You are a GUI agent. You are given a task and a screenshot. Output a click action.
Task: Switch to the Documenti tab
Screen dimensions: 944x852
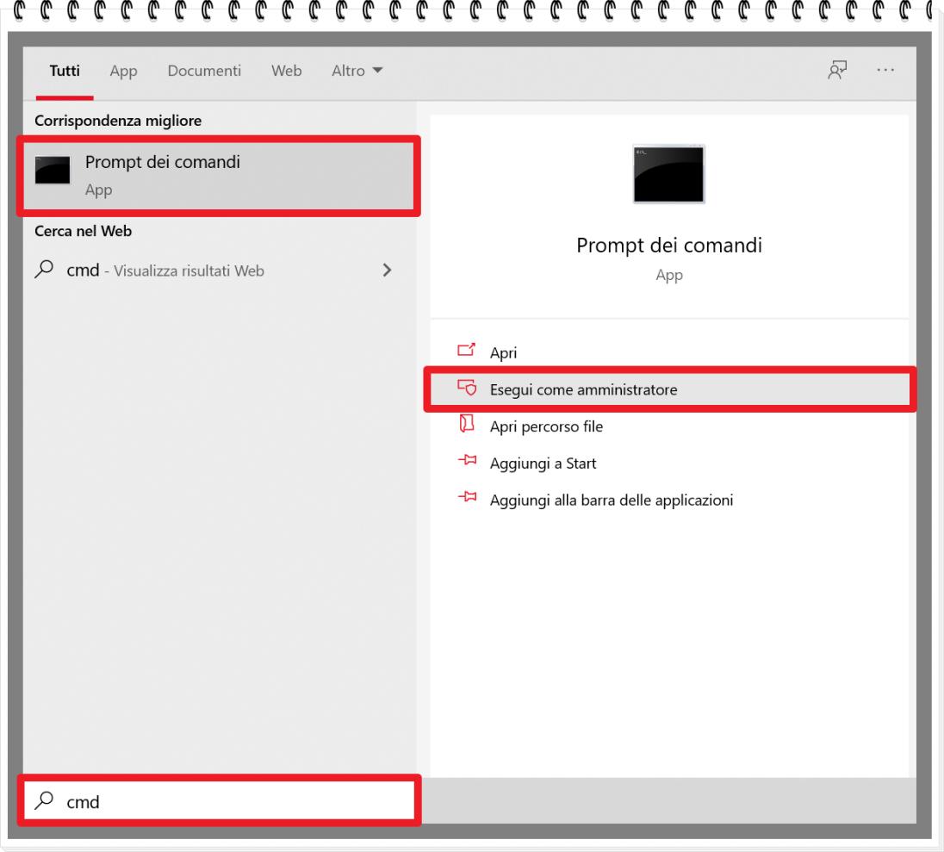(204, 71)
